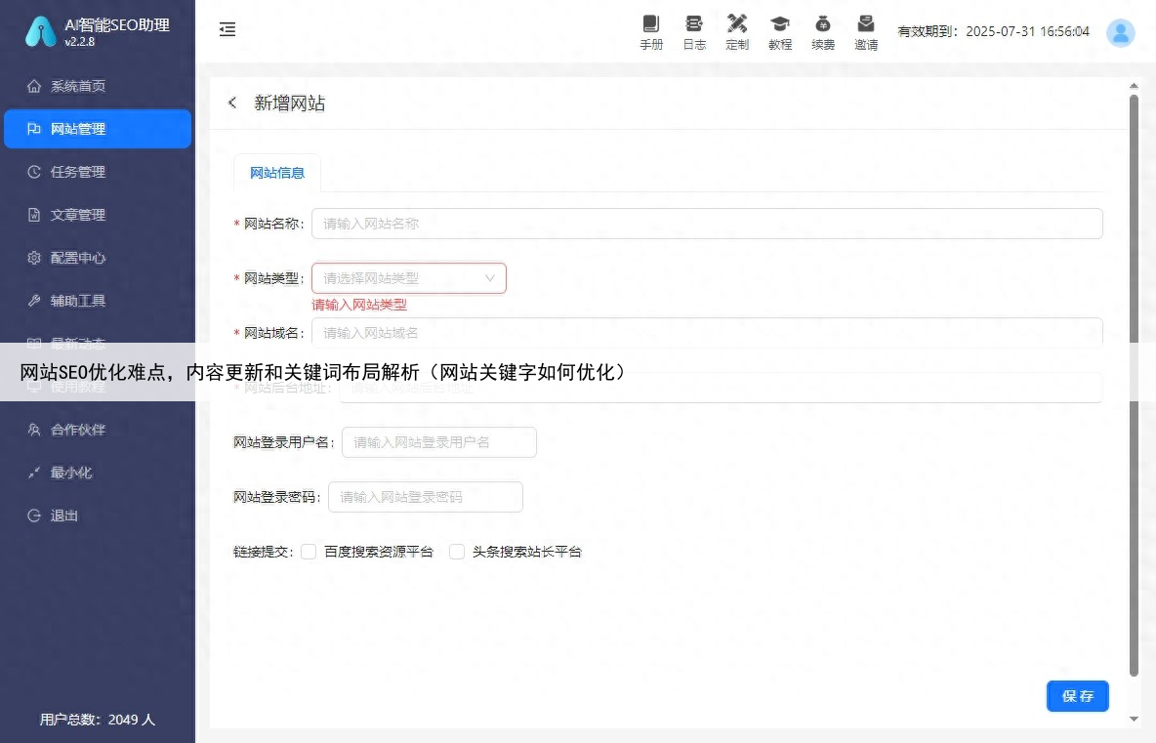The image size is (1156, 743).
Task: Click 退出 to log out
Action: (x=64, y=516)
